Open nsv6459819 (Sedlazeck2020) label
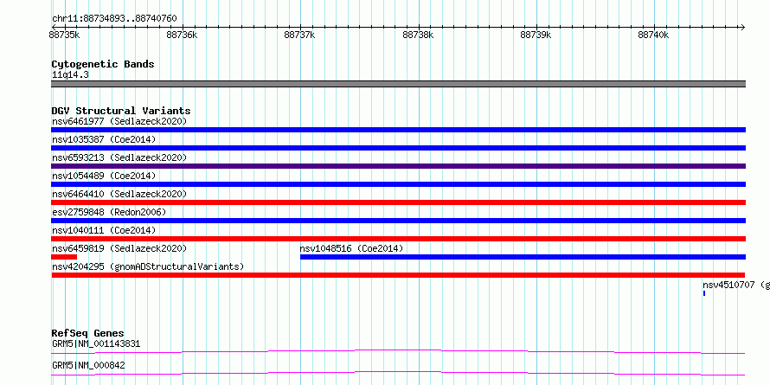770x385 pixels. tap(119, 248)
